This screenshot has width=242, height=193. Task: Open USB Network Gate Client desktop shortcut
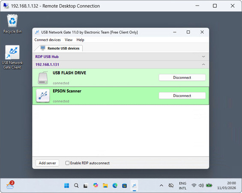[x=12, y=57]
